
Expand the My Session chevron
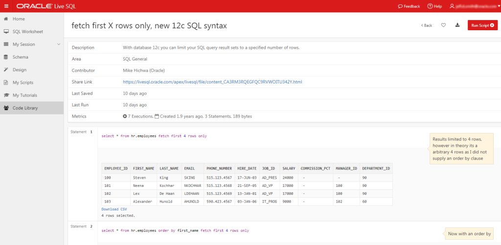[x=59, y=44]
